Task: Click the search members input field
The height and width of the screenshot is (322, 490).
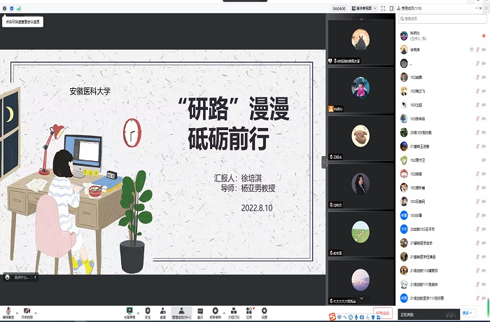Action: click(x=441, y=20)
